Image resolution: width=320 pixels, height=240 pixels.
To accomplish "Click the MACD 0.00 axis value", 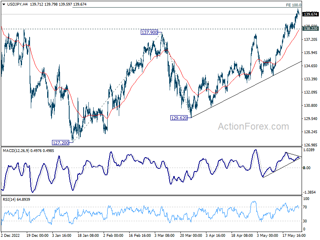I will pos(307,168).
